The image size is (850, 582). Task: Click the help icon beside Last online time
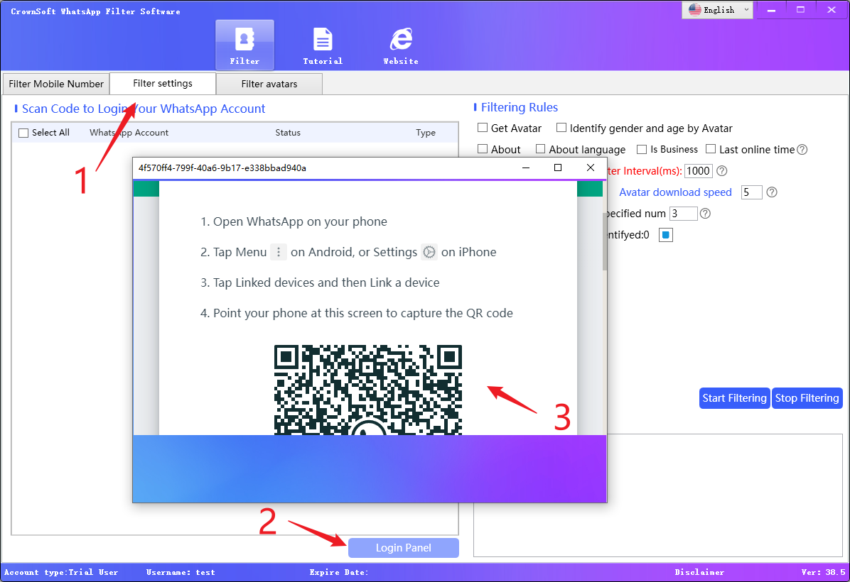point(802,150)
